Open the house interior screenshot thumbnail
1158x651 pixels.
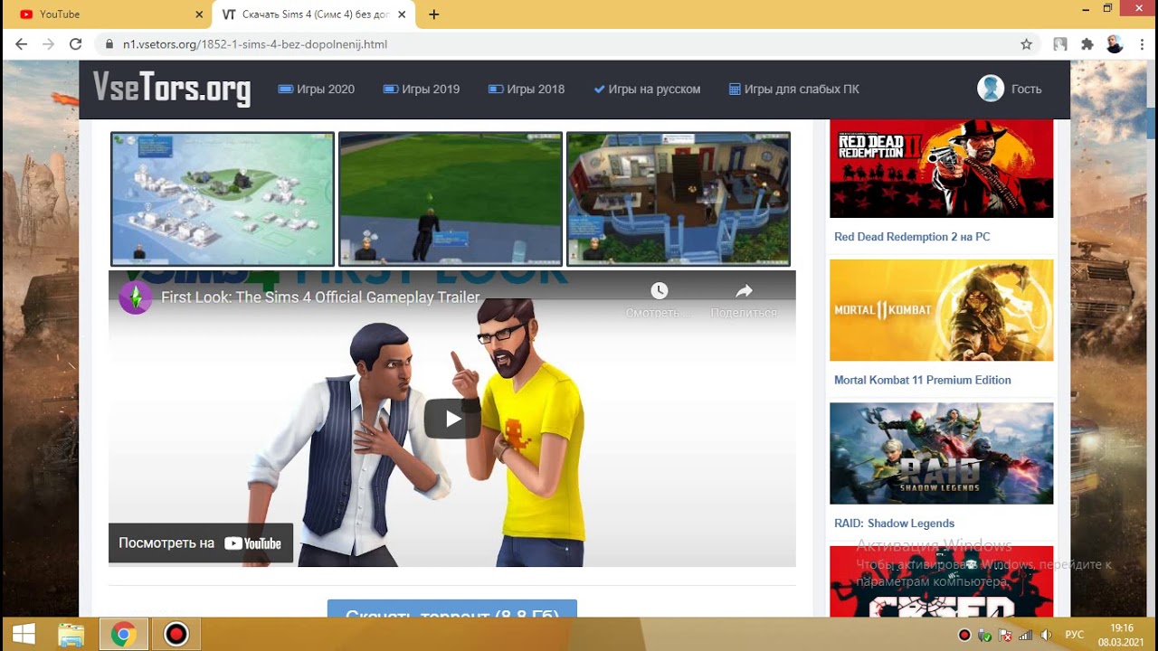click(x=679, y=199)
